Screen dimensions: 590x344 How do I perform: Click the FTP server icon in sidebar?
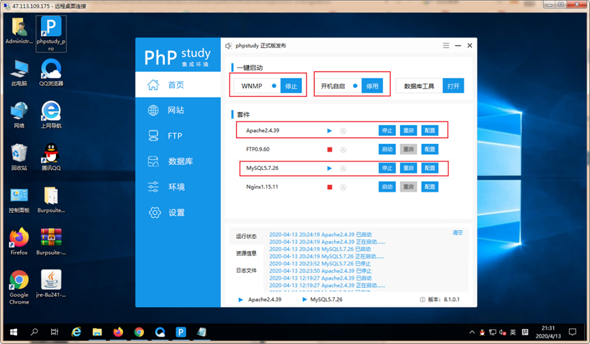click(153, 136)
